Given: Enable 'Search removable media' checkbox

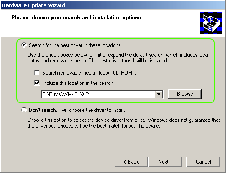Looking at the screenshot, I should [37, 73].
